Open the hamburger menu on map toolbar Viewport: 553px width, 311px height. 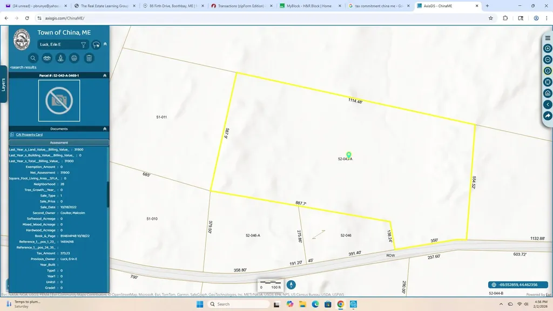(548, 38)
